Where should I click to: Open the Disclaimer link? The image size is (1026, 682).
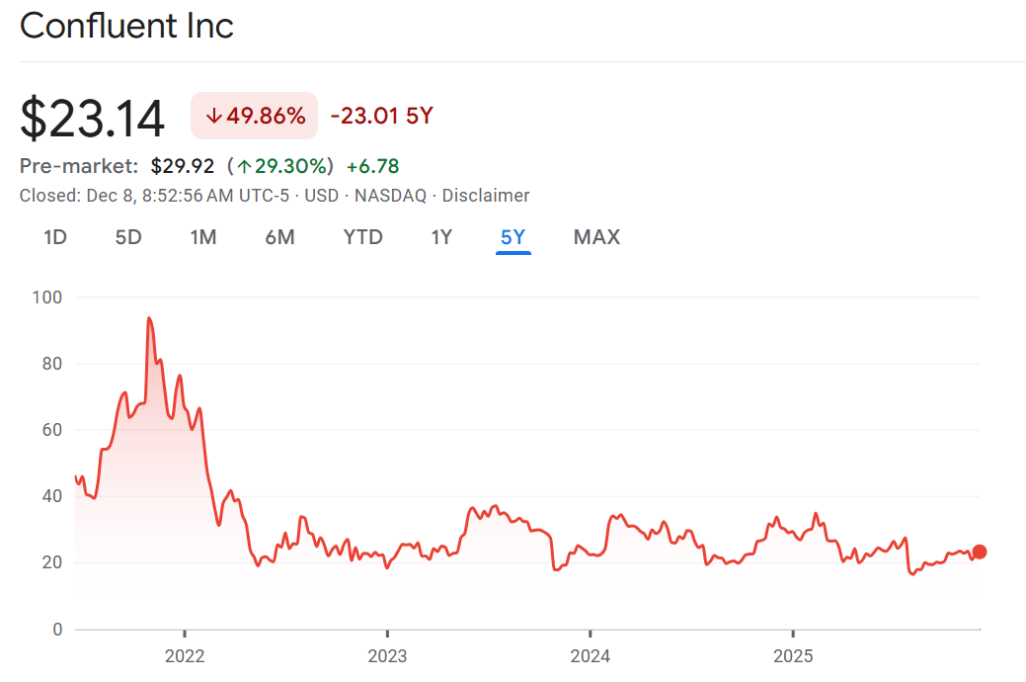click(485, 196)
